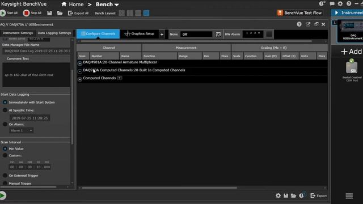Add an instrument with + Add

tap(351, 52)
